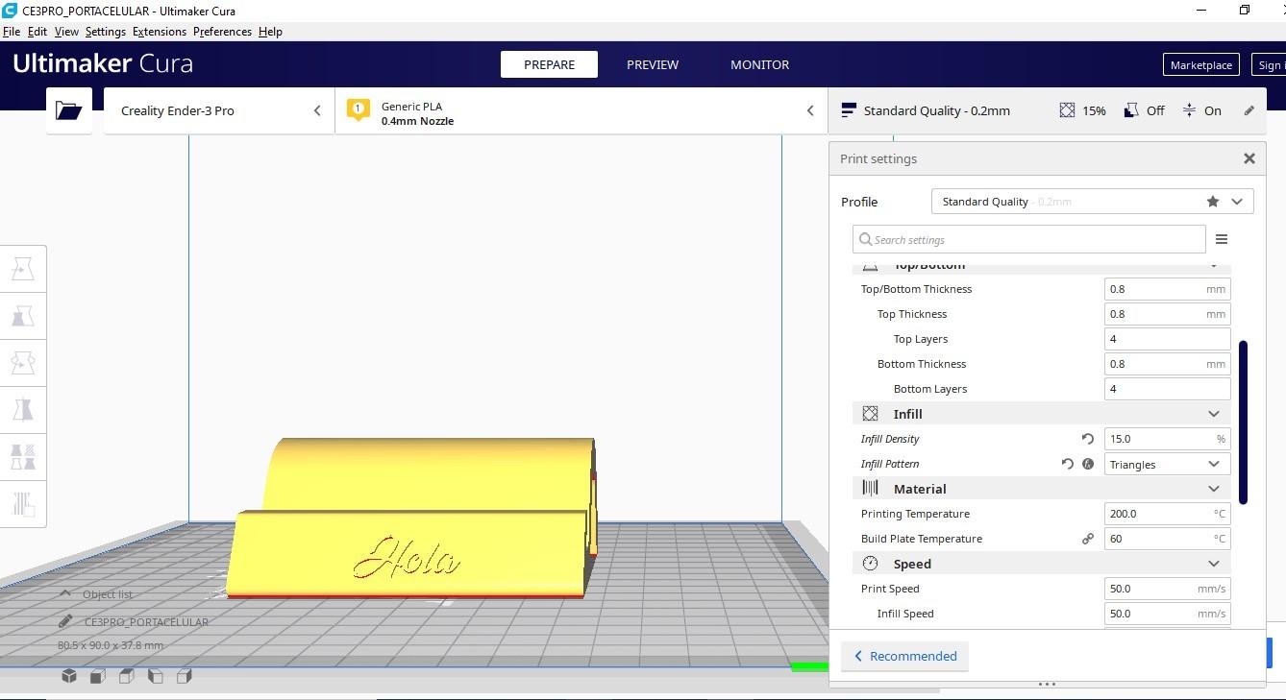Click the Top Layers value field
The width and height of the screenshot is (1286, 700).
1167,339
